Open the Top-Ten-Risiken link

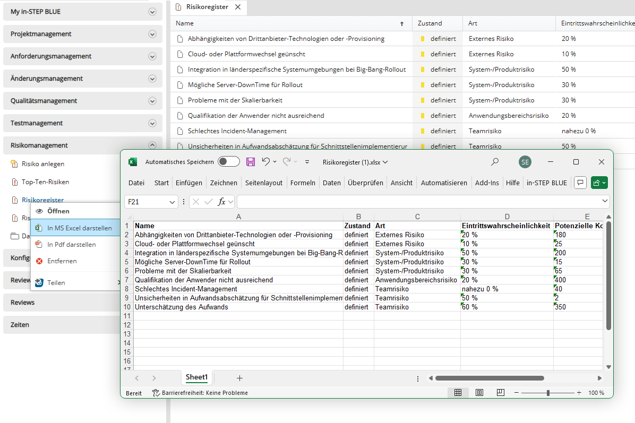45,182
